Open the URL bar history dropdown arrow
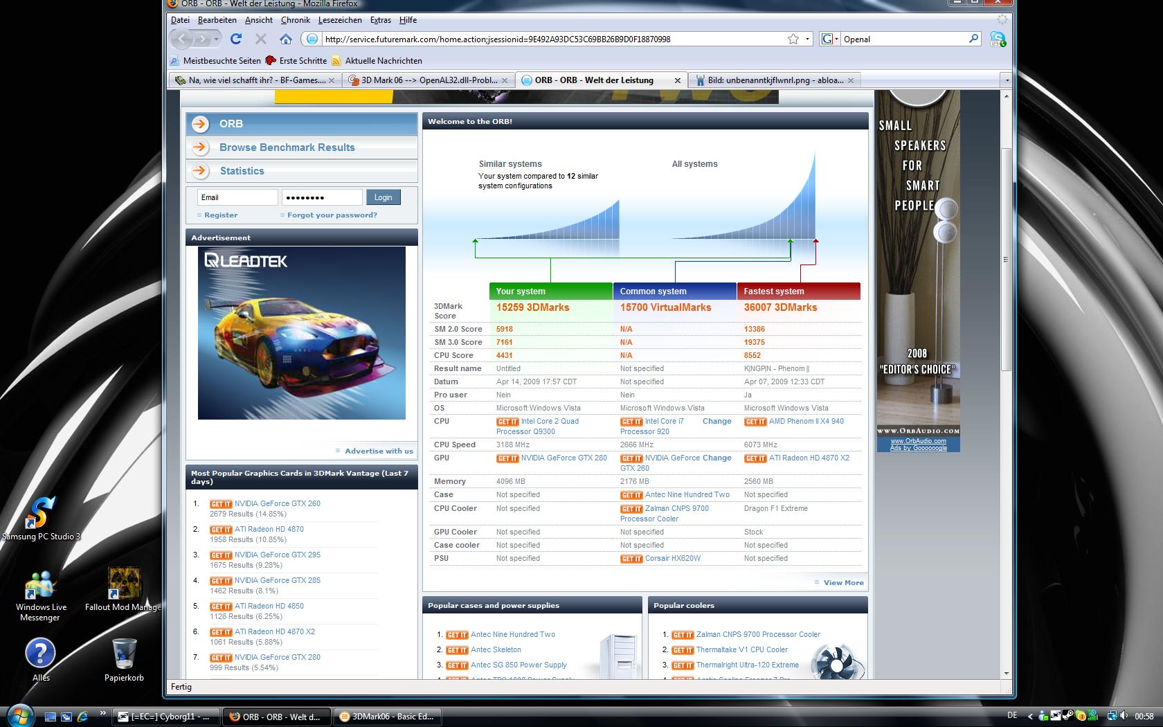 [807, 39]
